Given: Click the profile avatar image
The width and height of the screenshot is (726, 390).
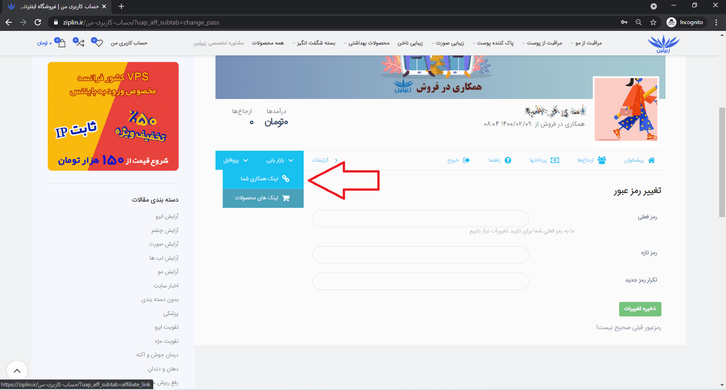Looking at the screenshot, I should (x=626, y=109).
